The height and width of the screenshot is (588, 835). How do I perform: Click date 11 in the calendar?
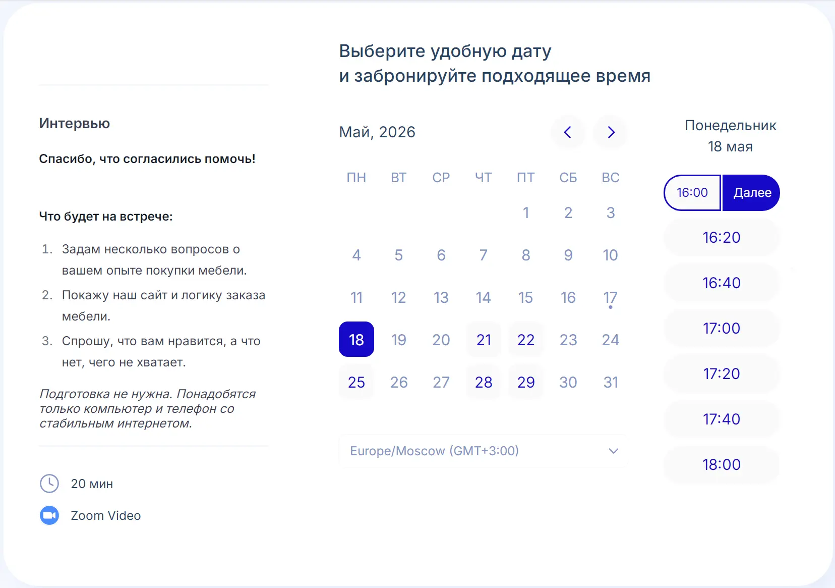coord(356,297)
